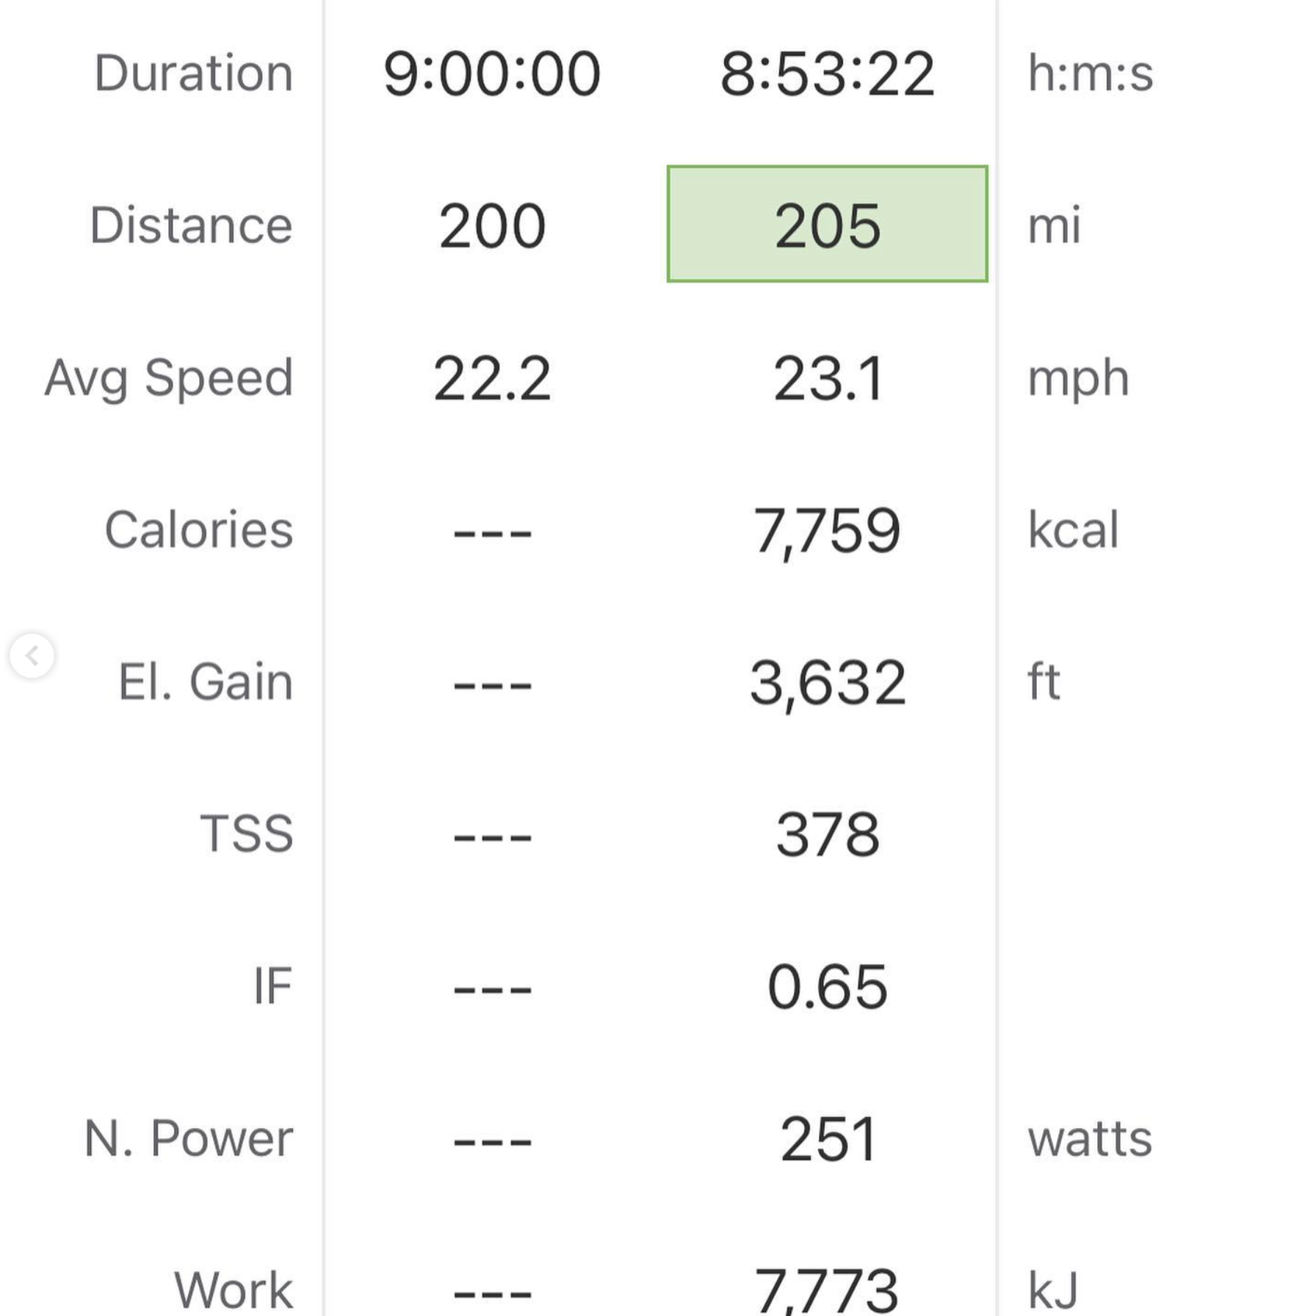Click the planned calories empty dashes
The width and height of the screenshot is (1294, 1316).
tap(492, 533)
